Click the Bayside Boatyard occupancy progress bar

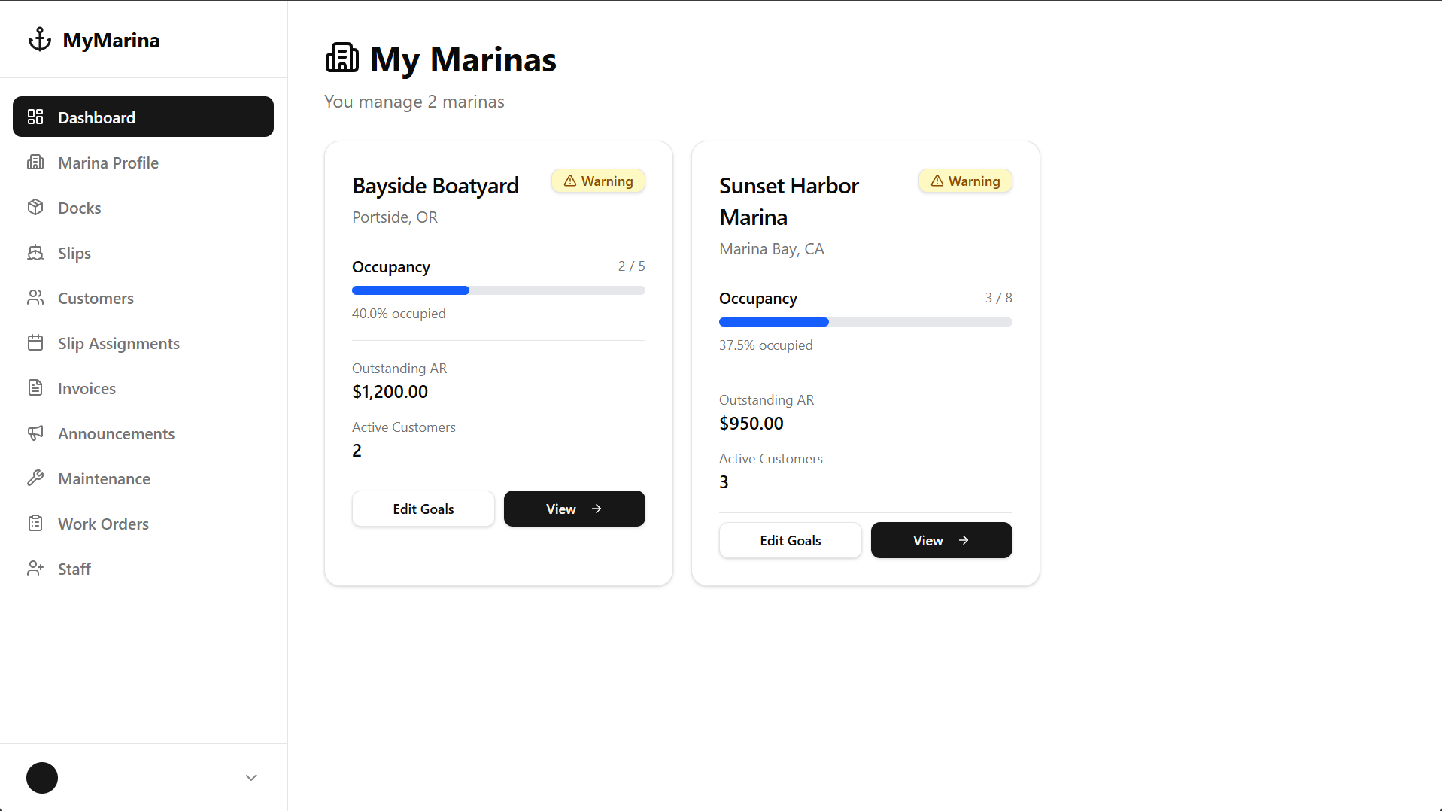(x=498, y=290)
